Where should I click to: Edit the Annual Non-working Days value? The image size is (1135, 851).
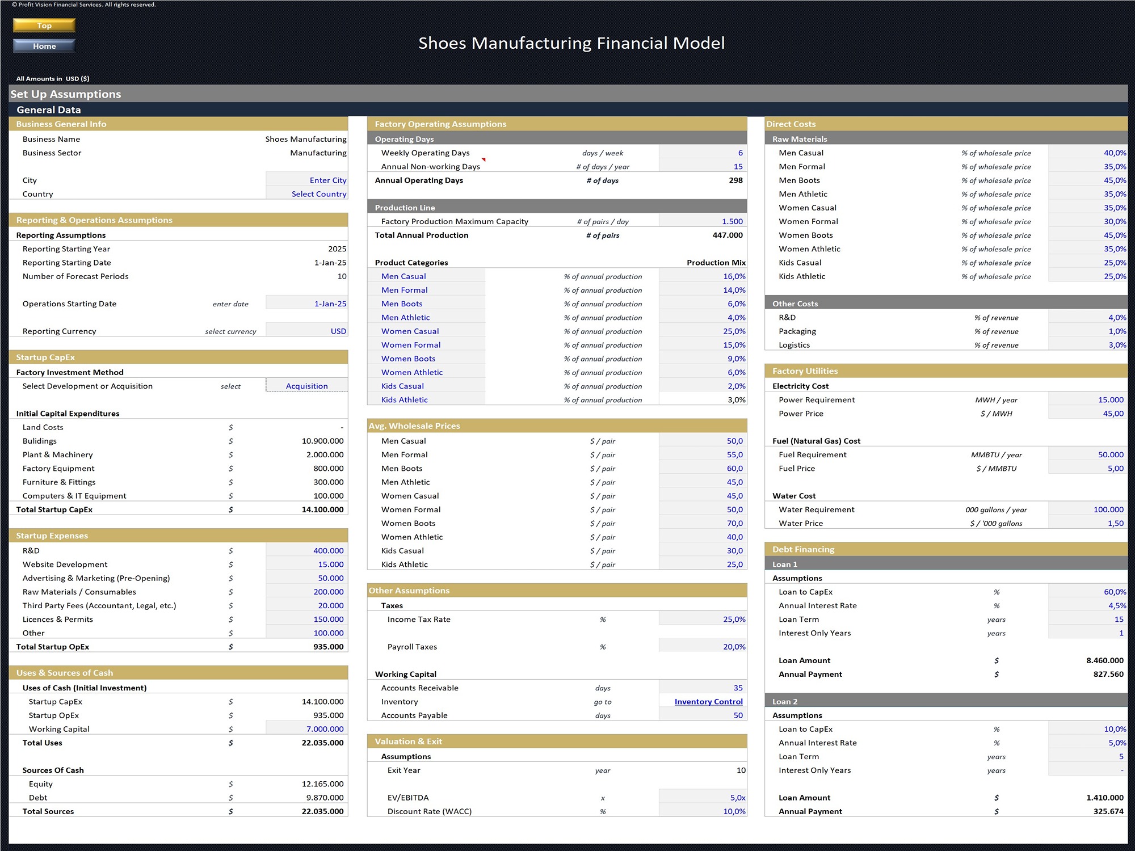click(x=704, y=166)
